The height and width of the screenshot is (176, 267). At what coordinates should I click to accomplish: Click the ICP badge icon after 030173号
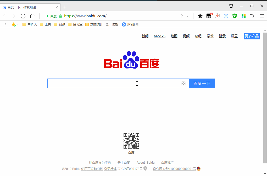tap(145, 168)
